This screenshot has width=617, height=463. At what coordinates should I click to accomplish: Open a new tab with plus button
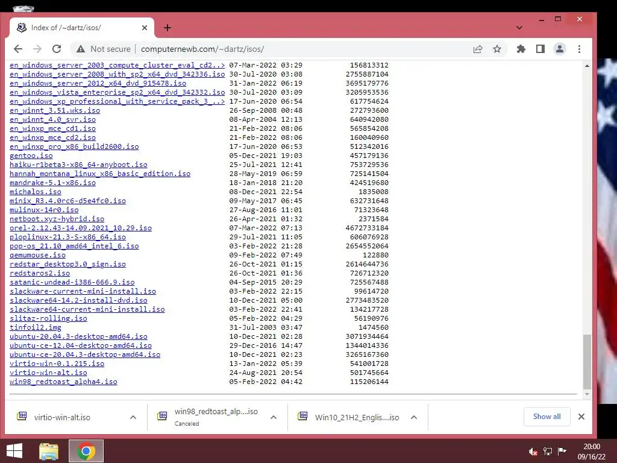click(x=168, y=28)
